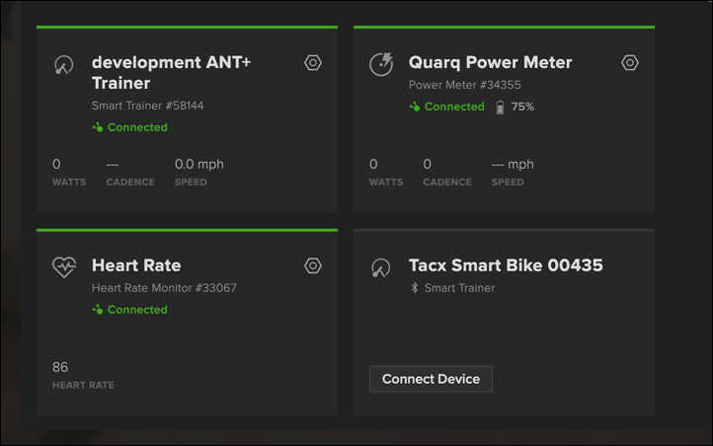
Task: Open settings gear for Heart Rate monitor
Action: pyautogui.click(x=313, y=265)
